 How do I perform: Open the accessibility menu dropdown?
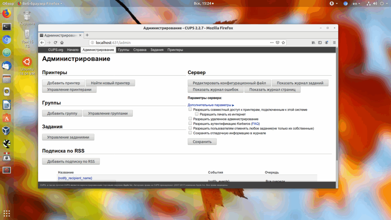tap(334, 3)
